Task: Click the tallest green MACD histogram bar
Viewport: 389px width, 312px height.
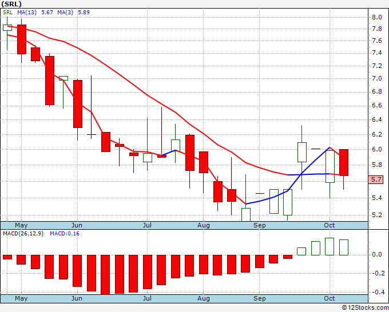Action: tap(330, 247)
